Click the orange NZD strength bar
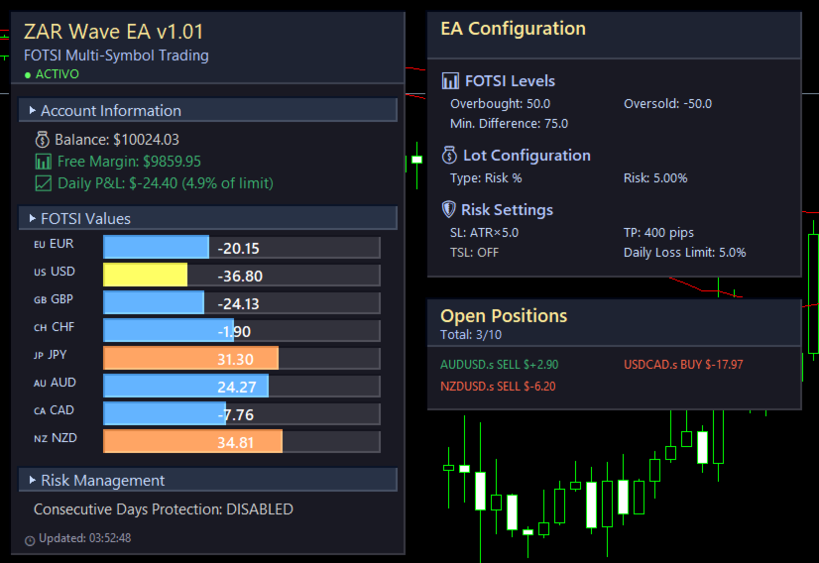The height and width of the screenshot is (563, 819). 192,441
